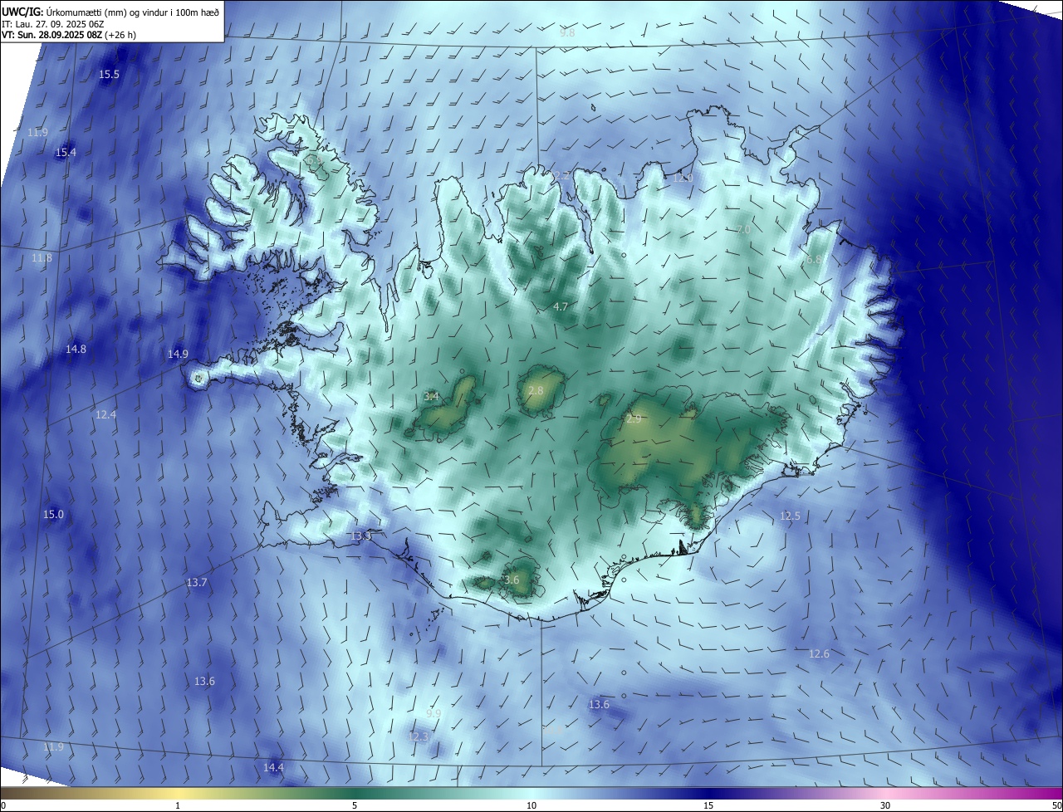Click the 6.8 value label

point(814,260)
